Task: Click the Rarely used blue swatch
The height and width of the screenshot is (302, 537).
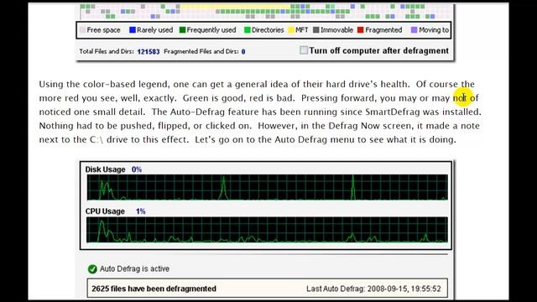Action: pos(133,30)
